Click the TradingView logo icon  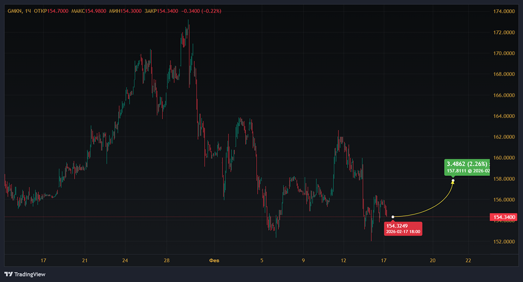(x=8, y=274)
